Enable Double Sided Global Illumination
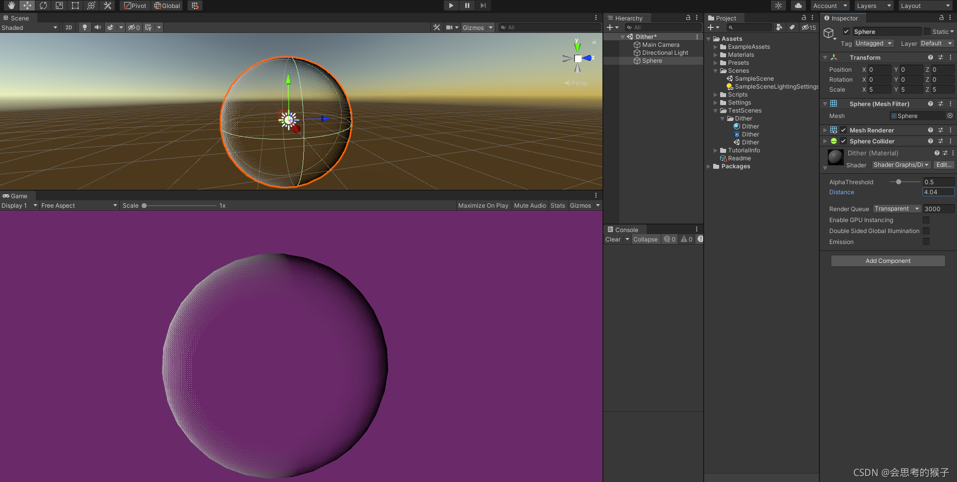The height and width of the screenshot is (482, 957). click(927, 231)
